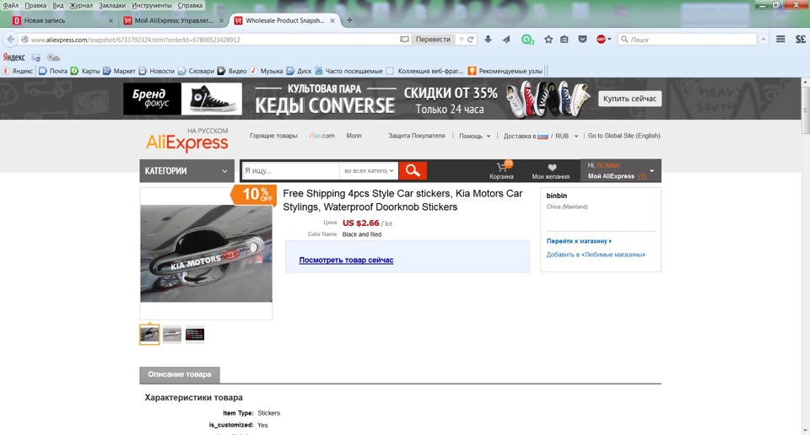This screenshot has height=435, width=810.
Task: Open во всех категориях search dropdown
Action: (x=369, y=170)
